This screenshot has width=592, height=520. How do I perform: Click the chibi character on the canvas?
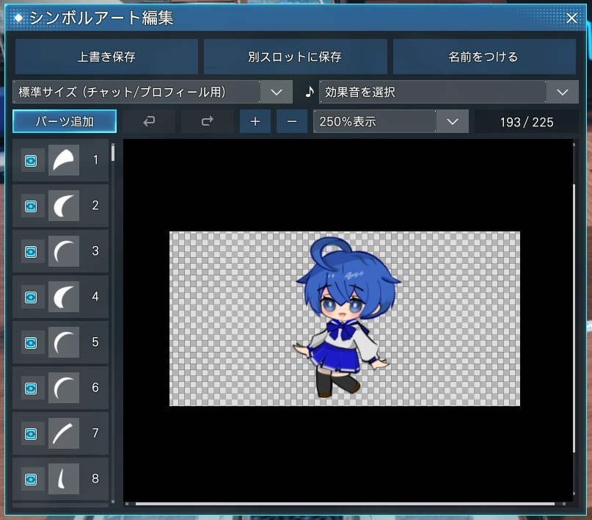(346, 317)
